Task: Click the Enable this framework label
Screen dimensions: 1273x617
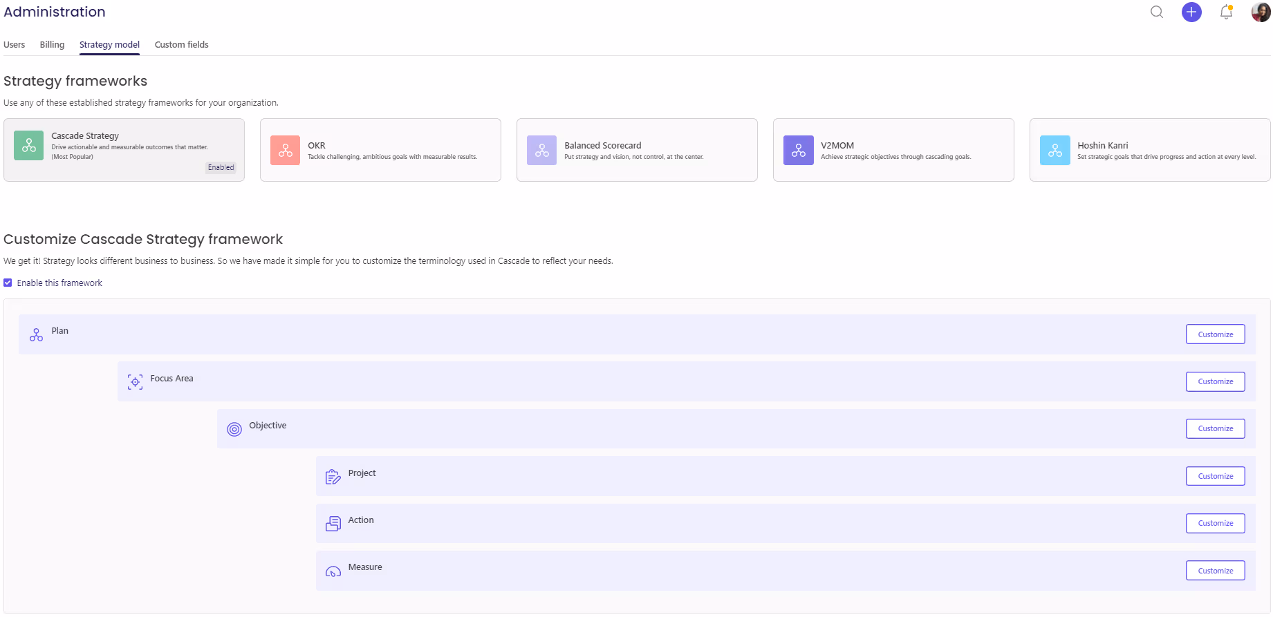Action: [59, 283]
